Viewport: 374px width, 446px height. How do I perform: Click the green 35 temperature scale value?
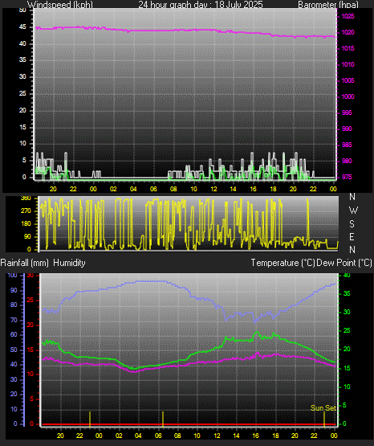[x=347, y=293]
